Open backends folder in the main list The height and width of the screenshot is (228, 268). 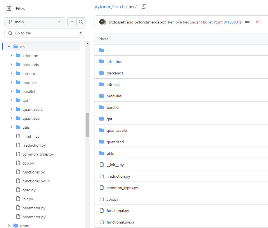115,73
